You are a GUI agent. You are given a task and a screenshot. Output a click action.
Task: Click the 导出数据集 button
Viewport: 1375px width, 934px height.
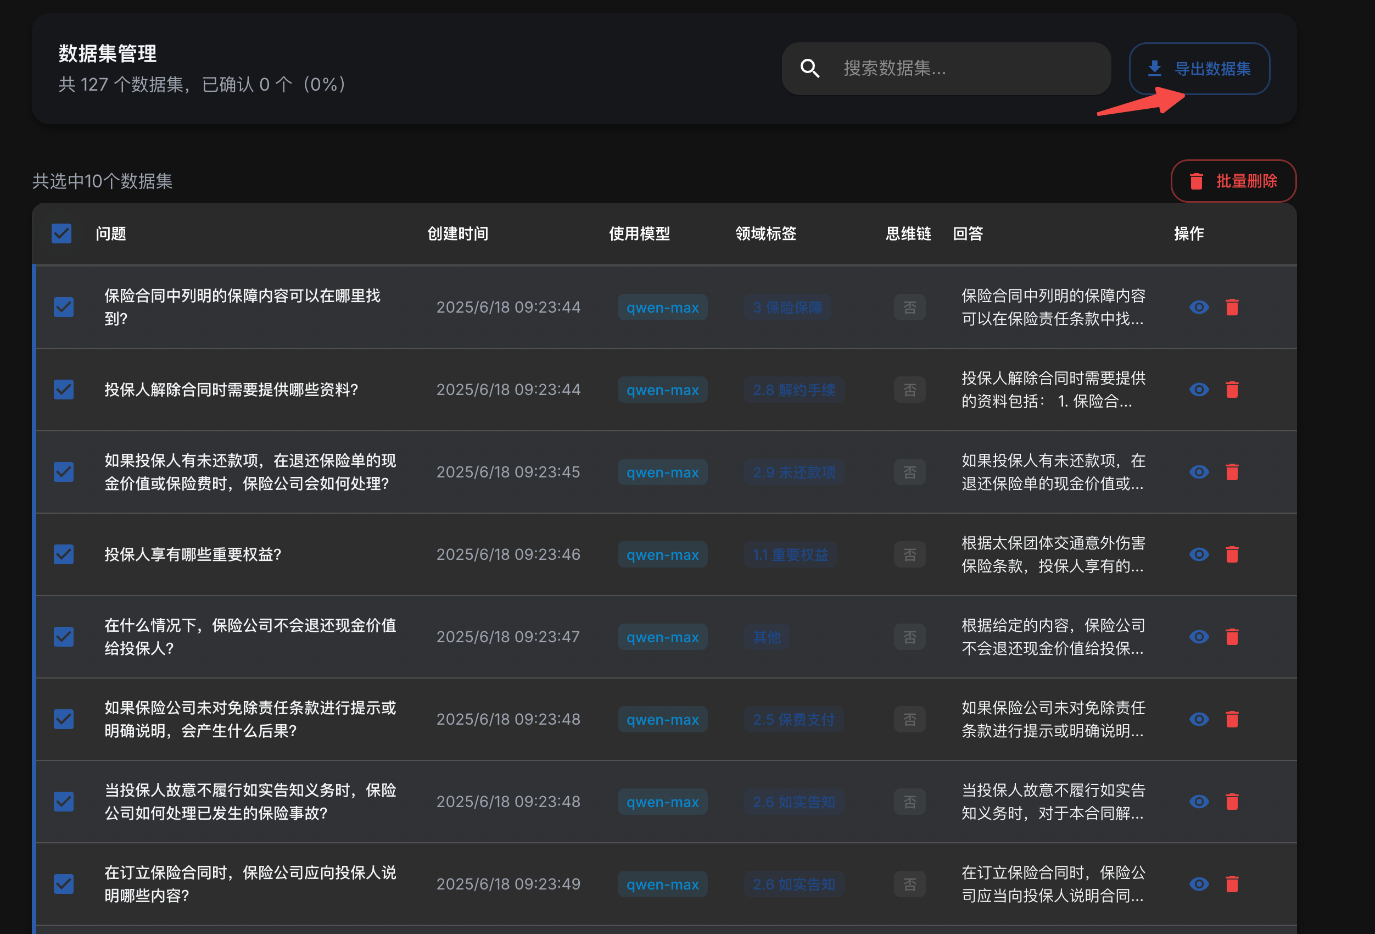coord(1199,68)
